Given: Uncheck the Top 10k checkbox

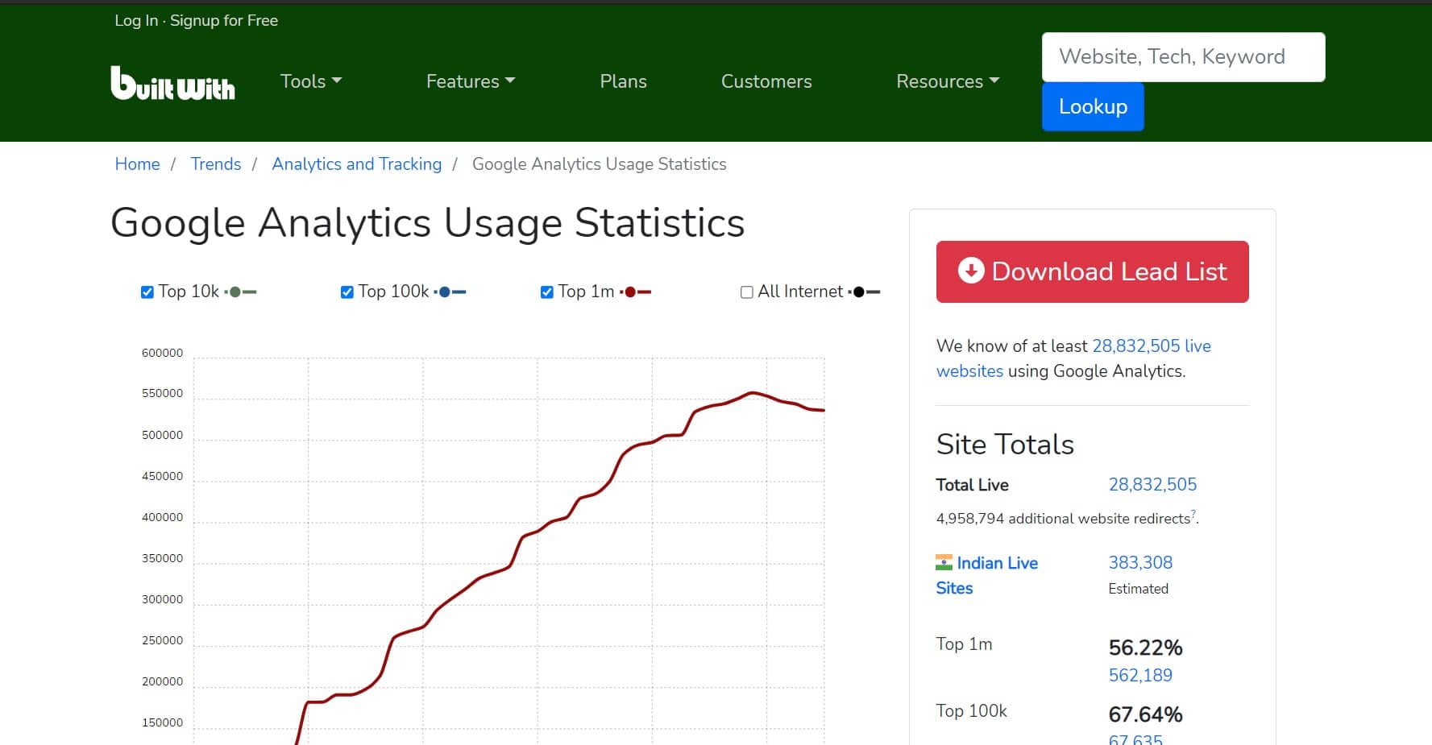Looking at the screenshot, I should (x=147, y=292).
